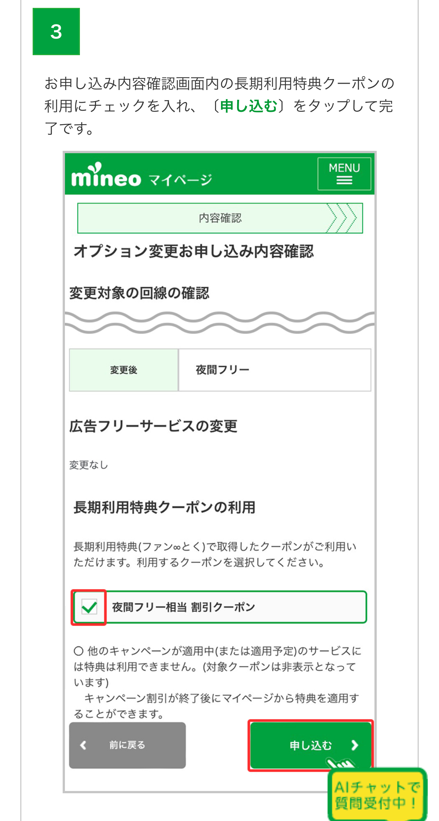Click the 夜間フリー相当 割引クーポン label text
This screenshot has width=439, height=821.
click(x=183, y=607)
